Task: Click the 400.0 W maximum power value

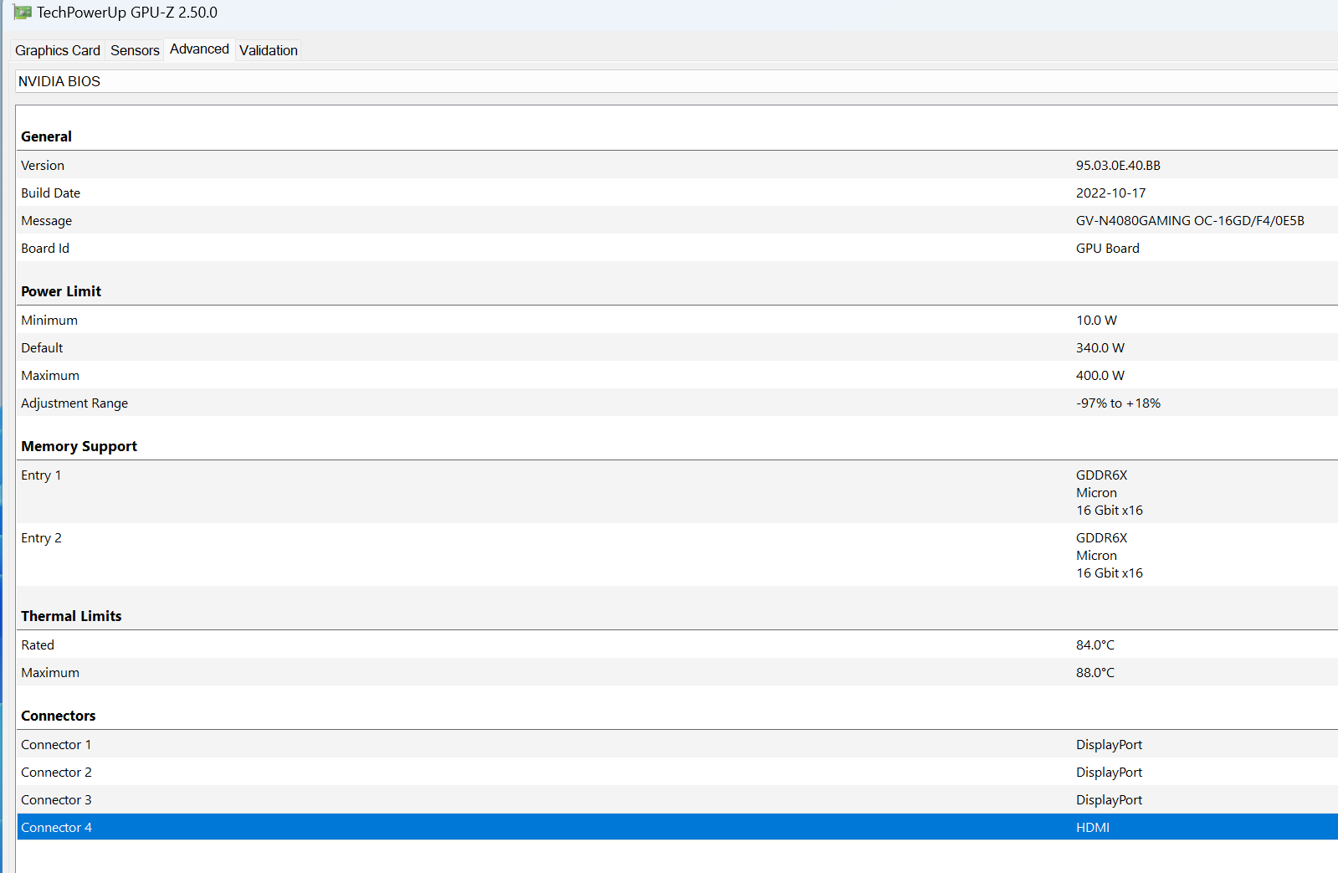Action: 1100,376
